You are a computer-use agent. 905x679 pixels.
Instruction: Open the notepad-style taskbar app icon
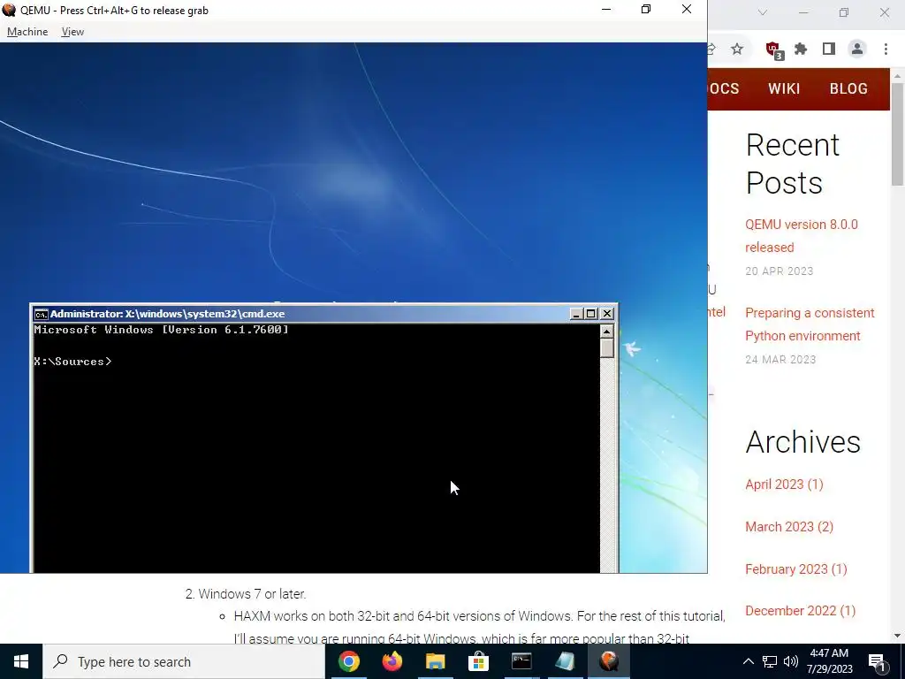(x=565, y=661)
